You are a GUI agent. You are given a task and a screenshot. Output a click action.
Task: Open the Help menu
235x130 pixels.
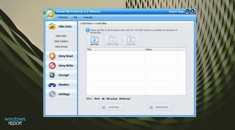coord(75,17)
